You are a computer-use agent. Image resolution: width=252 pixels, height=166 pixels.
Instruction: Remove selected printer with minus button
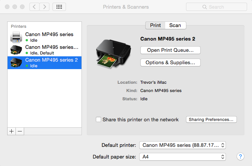(x=20, y=131)
